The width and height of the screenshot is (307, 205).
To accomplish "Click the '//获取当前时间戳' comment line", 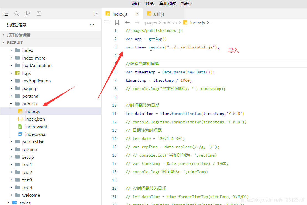I will coord(143,64).
